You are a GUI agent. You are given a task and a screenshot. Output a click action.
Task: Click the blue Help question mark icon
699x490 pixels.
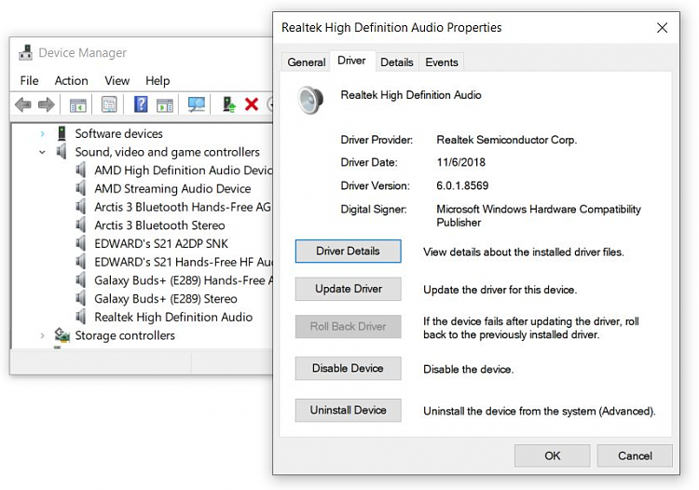pos(141,104)
